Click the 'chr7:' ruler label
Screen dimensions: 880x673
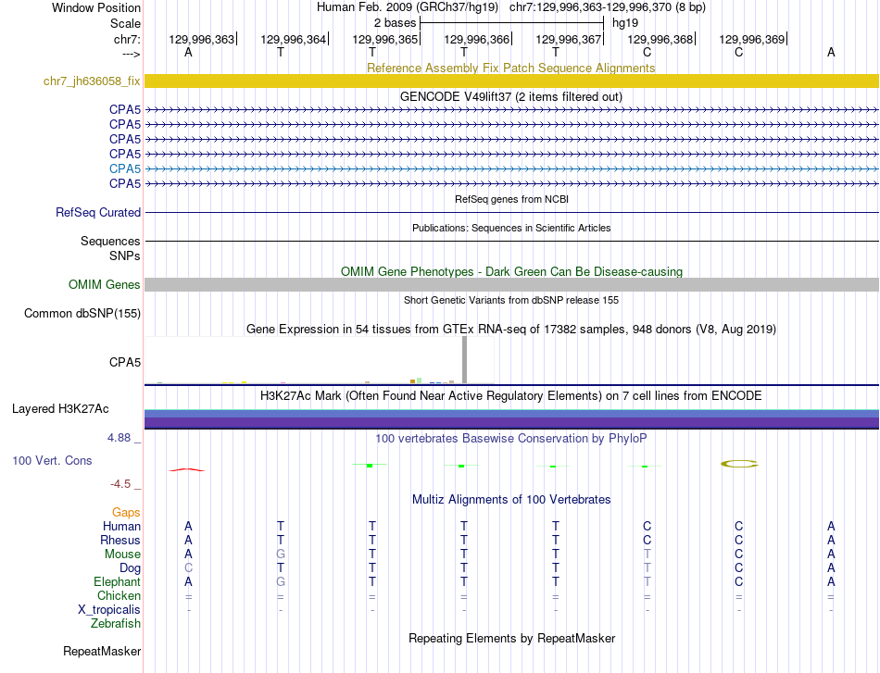pos(127,39)
